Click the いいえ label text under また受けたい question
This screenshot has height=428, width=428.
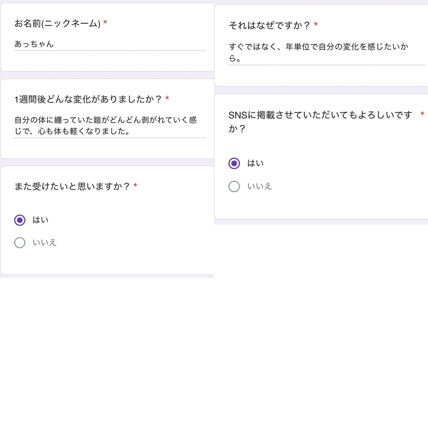(x=45, y=243)
